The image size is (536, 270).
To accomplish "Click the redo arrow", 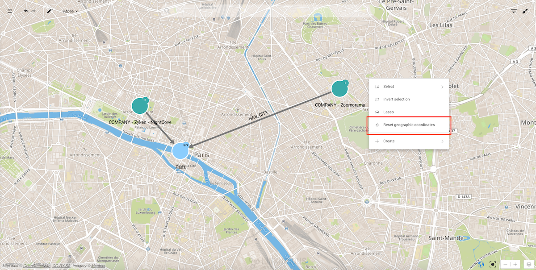I will pyautogui.click(x=33, y=11).
